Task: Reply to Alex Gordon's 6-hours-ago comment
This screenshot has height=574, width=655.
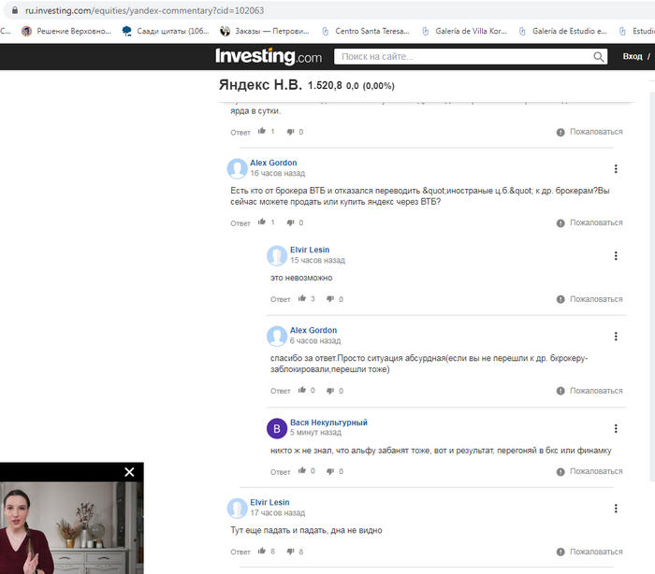Action: tap(281, 391)
